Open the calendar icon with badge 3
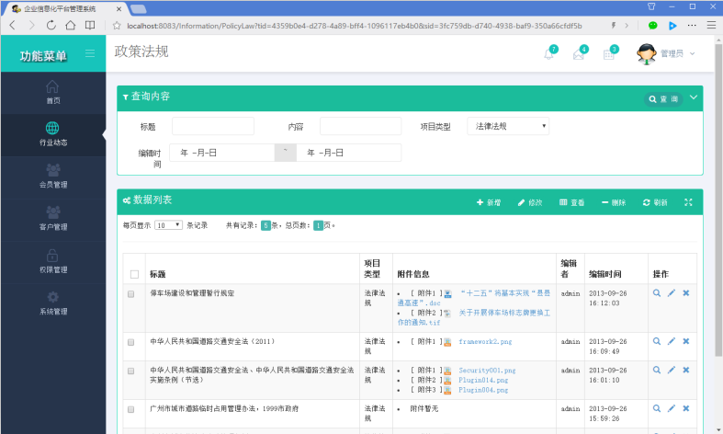 click(x=609, y=54)
